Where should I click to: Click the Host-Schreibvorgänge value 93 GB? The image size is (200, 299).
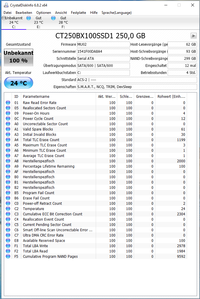(x=182, y=52)
